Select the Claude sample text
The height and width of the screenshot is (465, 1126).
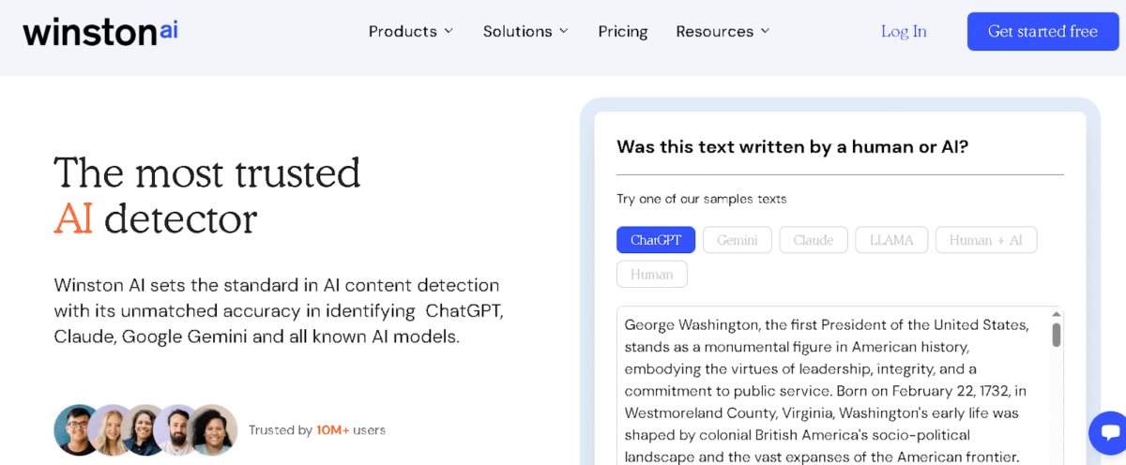point(814,240)
